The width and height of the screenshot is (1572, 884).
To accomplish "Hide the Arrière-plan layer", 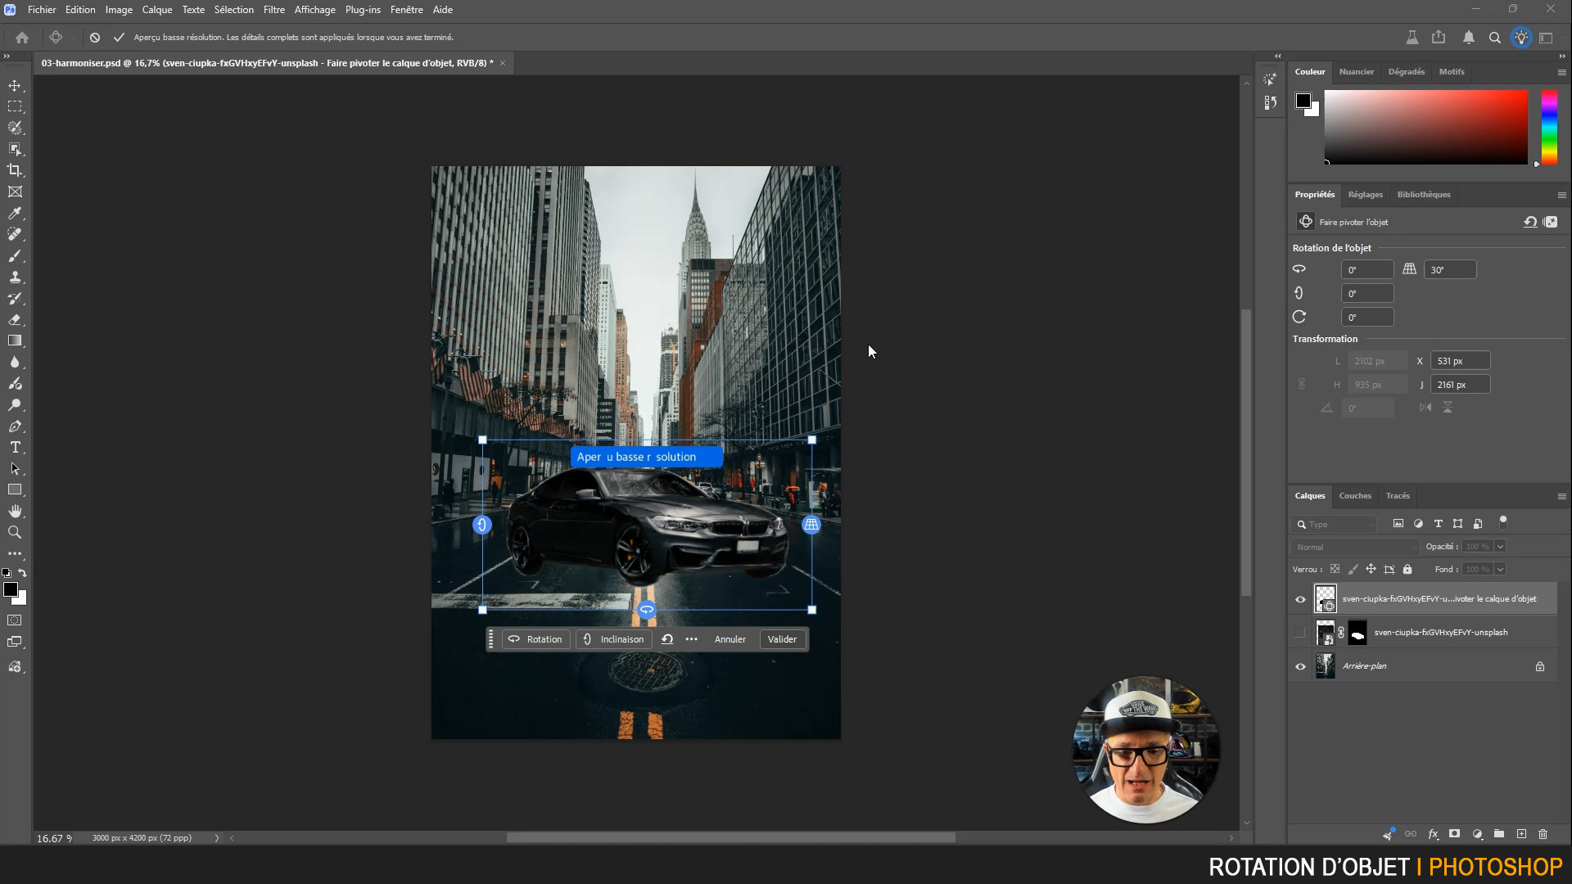I will 1300,666.
